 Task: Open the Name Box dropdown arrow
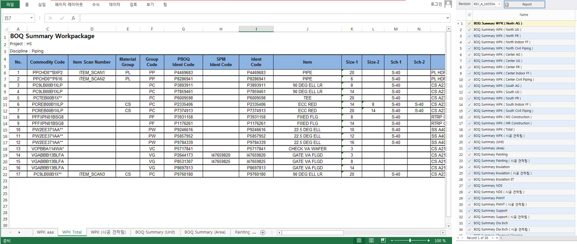pyautogui.click(x=31, y=18)
